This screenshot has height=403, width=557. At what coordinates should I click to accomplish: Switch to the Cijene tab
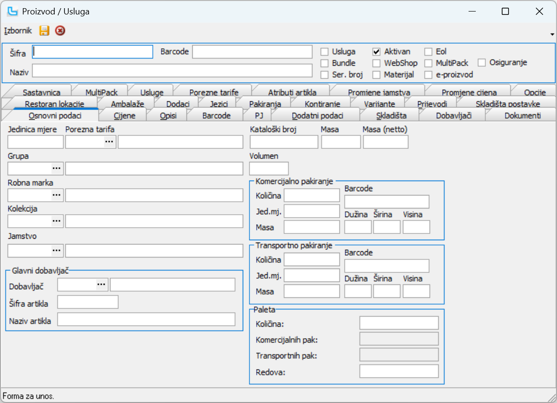click(x=124, y=115)
